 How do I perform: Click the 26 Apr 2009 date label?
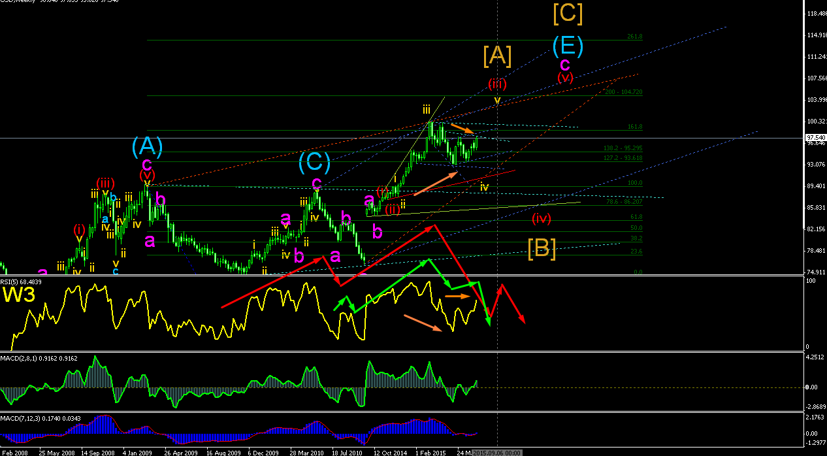click(x=180, y=452)
